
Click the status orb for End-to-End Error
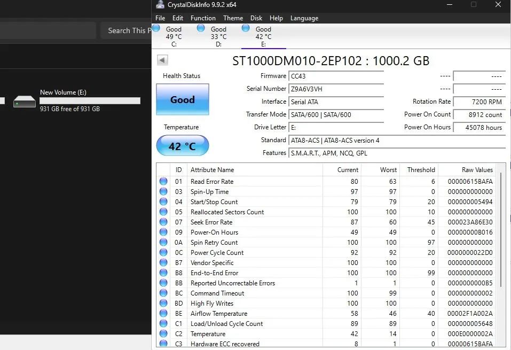(163, 273)
